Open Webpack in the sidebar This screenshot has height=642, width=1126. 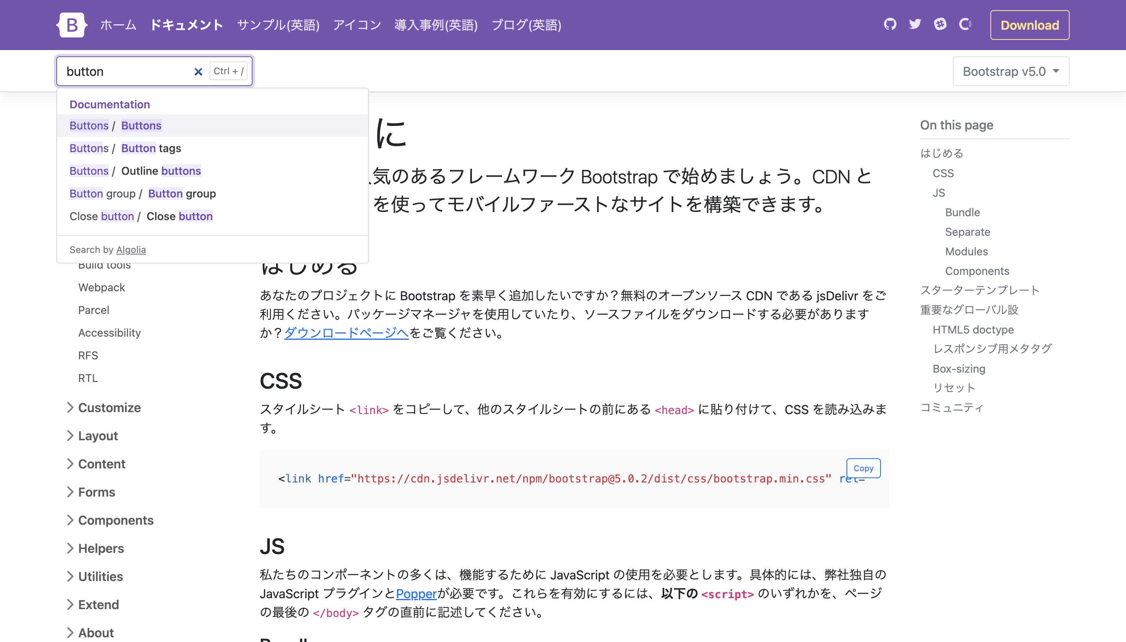coord(102,287)
